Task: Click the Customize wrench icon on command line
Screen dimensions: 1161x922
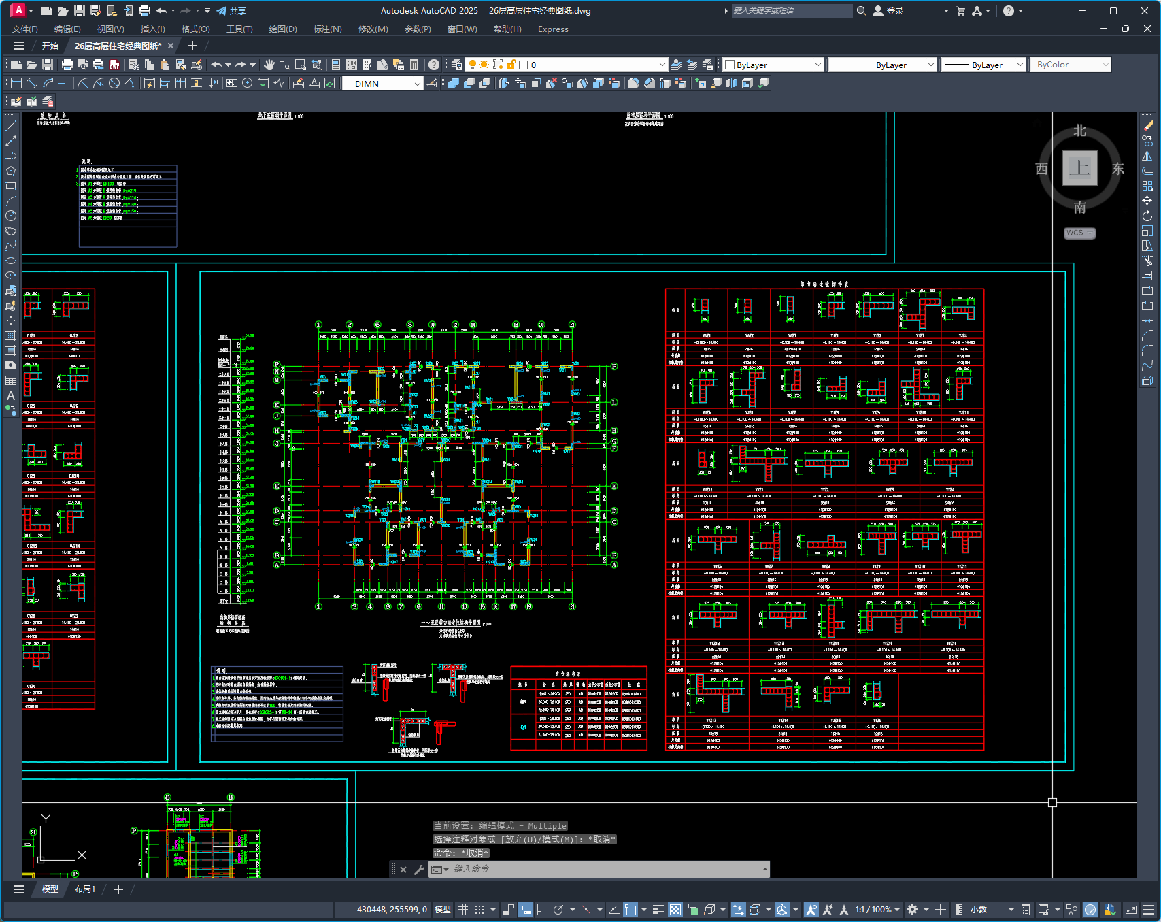Action: tap(419, 869)
